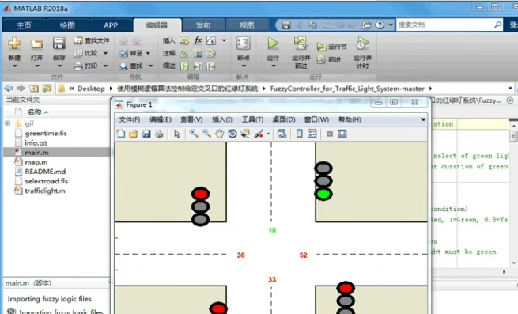Open a file with the 打开 folder icon

pyautogui.click(x=36, y=44)
